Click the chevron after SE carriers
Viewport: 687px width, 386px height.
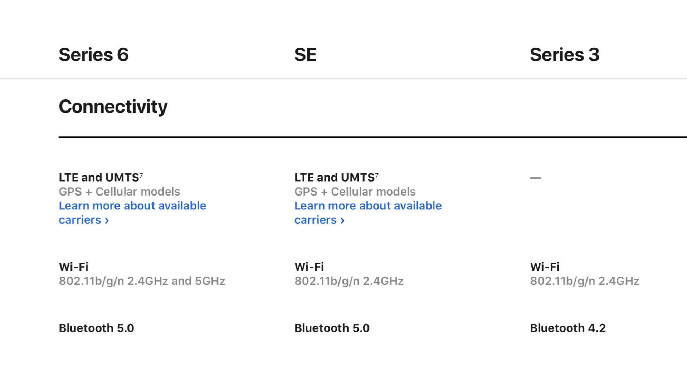(342, 221)
